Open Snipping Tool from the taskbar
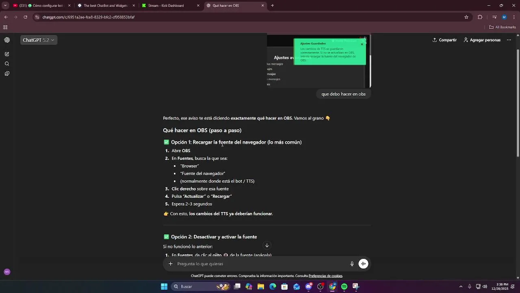 (356, 286)
